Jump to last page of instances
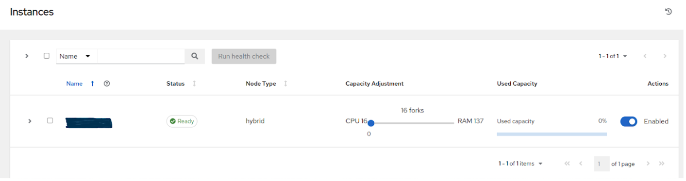 (661, 164)
